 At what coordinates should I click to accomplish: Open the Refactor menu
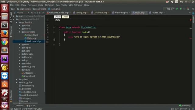tap(49, 5)
